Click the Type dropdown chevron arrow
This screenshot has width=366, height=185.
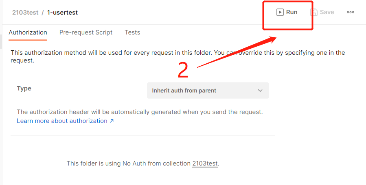click(260, 90)
